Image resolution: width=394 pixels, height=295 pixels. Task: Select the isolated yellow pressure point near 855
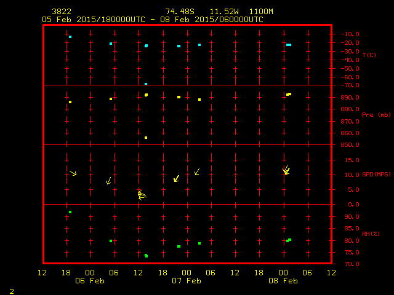click(x=146, y=138)
